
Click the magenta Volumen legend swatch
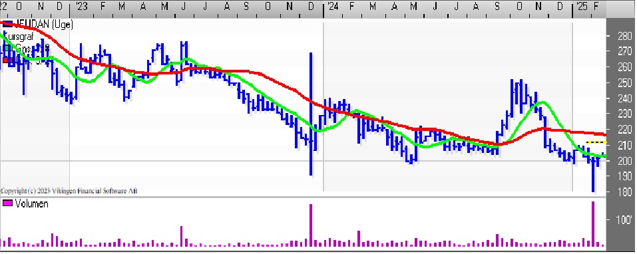click(x=8, y=203)
